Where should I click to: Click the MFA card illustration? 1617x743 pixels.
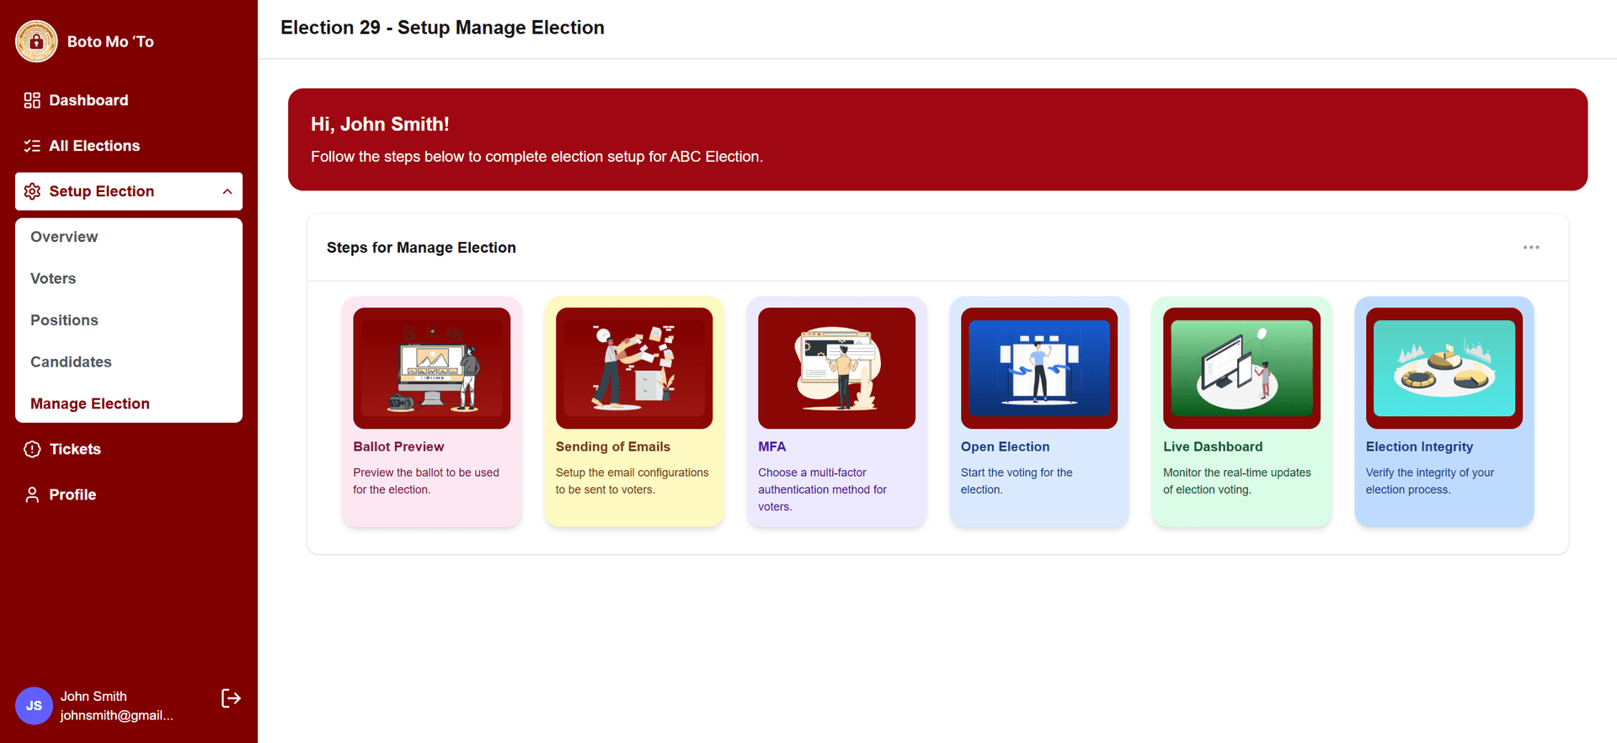pyautogui.click(x=836, y=368)
